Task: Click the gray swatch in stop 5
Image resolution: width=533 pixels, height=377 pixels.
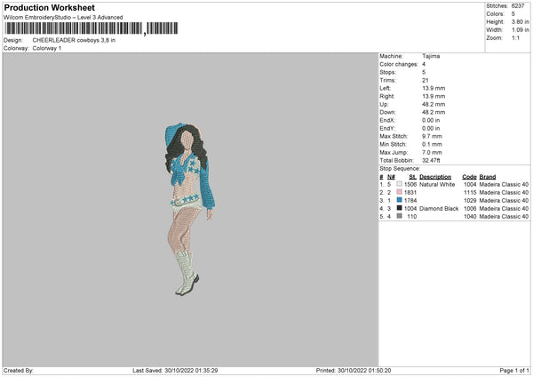Action: (399, 216)
